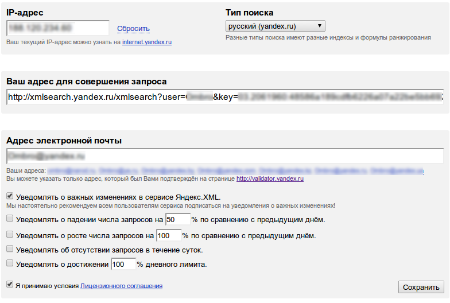Toggle the license agreement acceptance checkbox
Viewport: 450px width, 303px height.
(10, 285)
